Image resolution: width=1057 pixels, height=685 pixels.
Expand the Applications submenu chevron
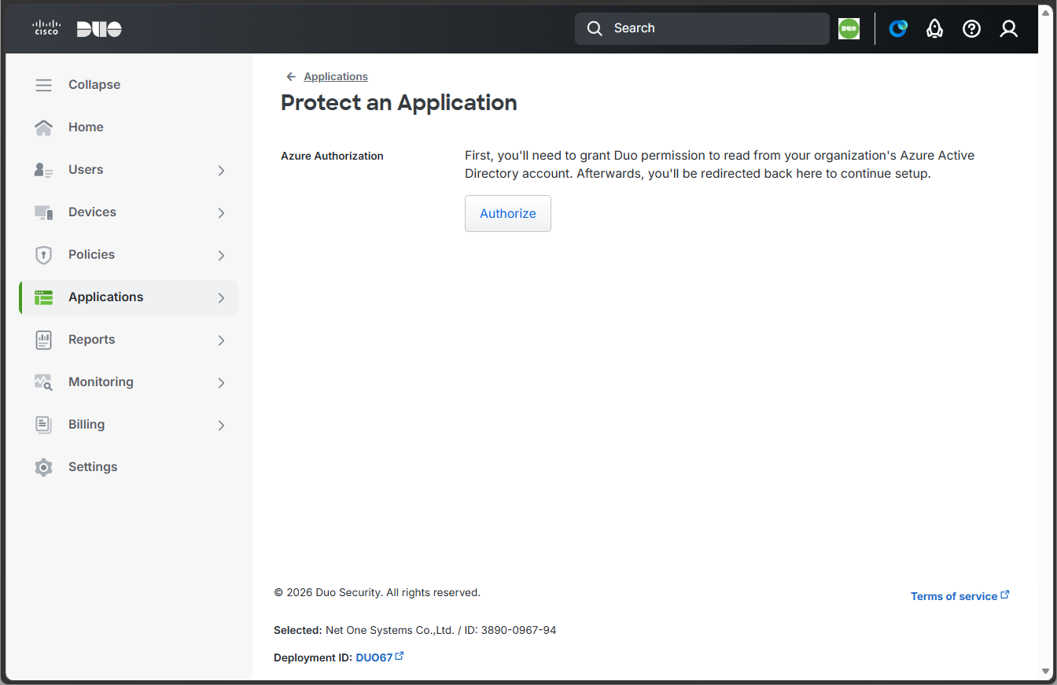(221, 298)
